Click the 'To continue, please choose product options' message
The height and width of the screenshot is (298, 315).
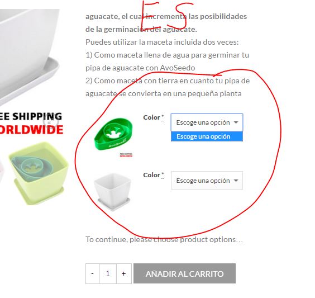(164, 239)
